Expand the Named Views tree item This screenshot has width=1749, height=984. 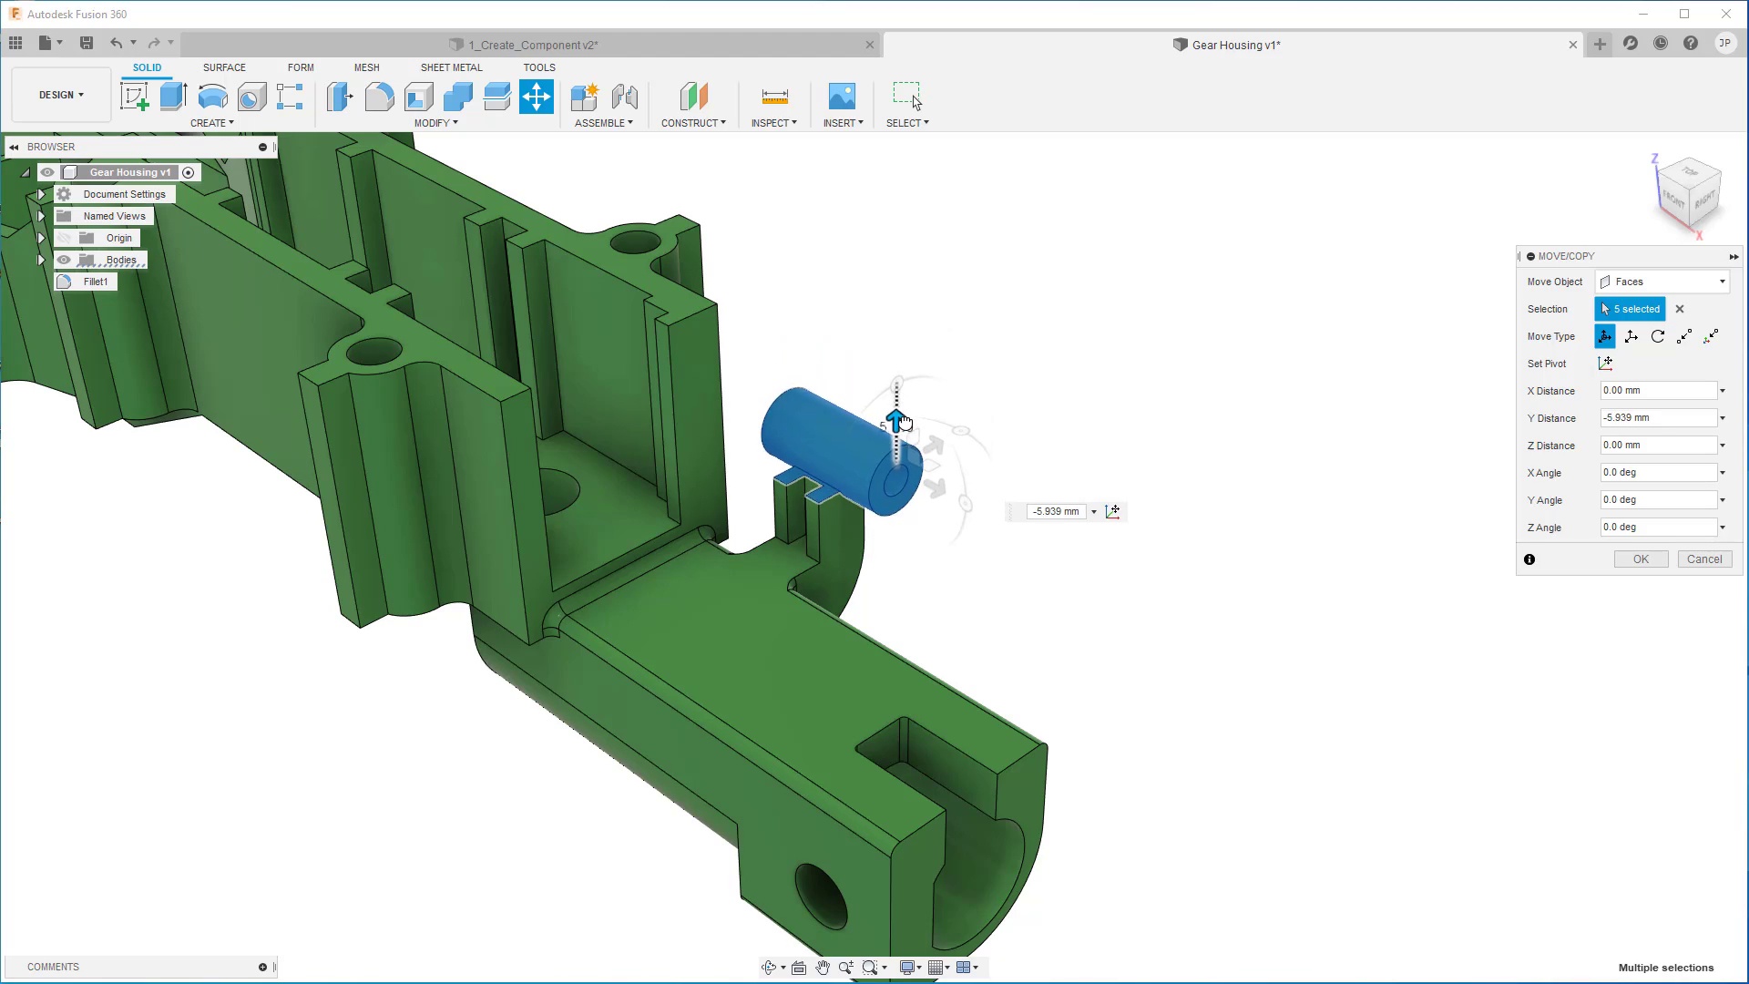(42, 216)
